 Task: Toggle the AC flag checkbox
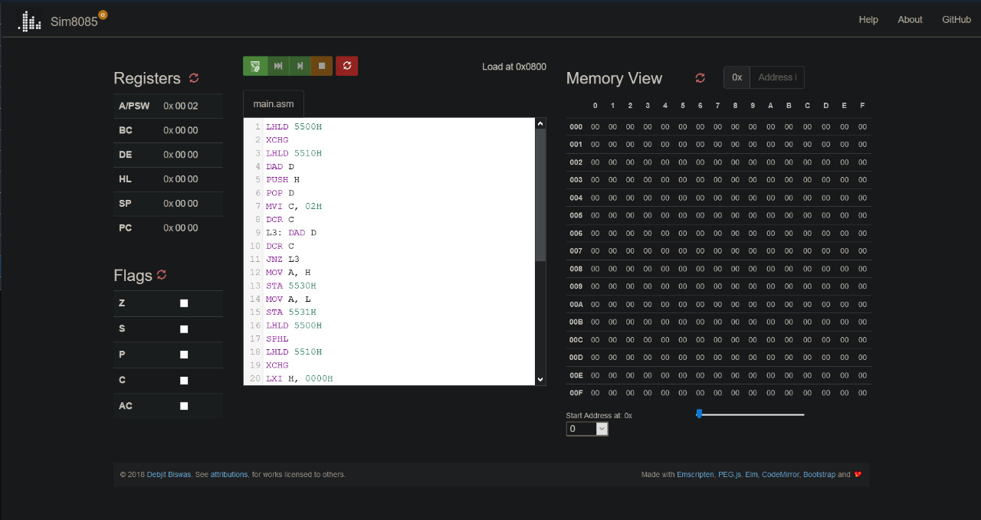(x=184, y=406)
